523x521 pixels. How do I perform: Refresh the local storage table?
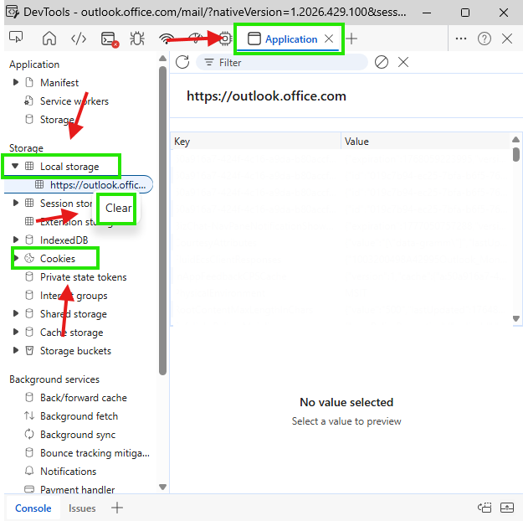tap(182, 62)
